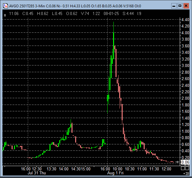
Task: Click the Aug 1 Fri date label
Action: [x=115, y=173]
